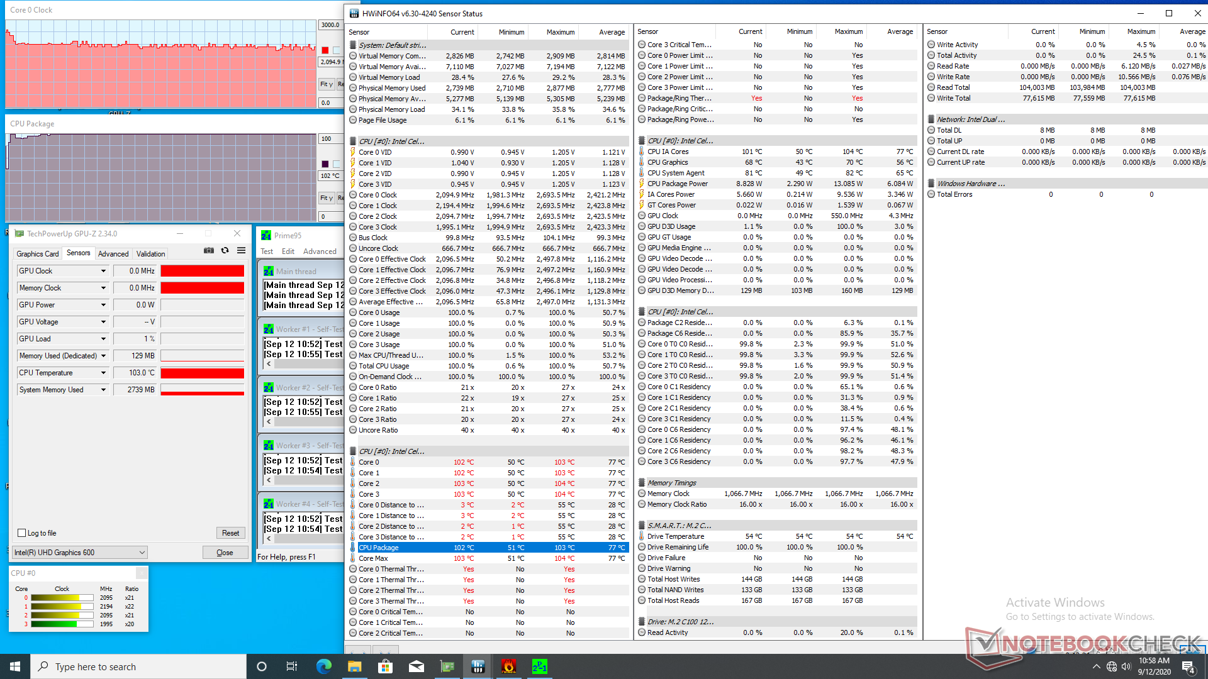Expand the CPU Temperature sensor dropdown
The width and height of the screenshot is (1208, 679).
103,373
